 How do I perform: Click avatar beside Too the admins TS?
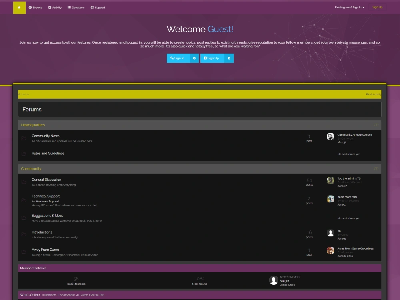coord(331,180)
